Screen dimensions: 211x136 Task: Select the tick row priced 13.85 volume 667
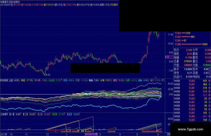[192, 116]
